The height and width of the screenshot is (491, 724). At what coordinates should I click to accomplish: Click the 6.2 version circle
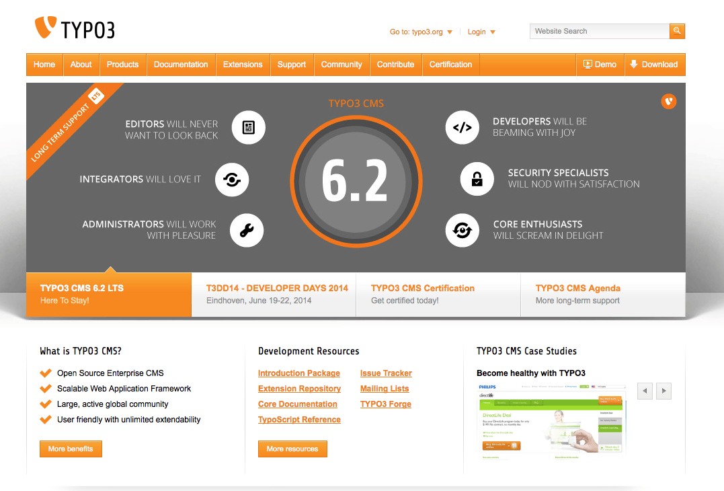356,182
